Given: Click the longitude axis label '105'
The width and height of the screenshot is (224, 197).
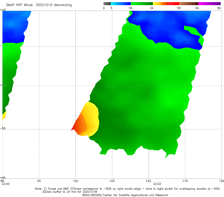Looking at the screenshot, I should pos(112,181).
